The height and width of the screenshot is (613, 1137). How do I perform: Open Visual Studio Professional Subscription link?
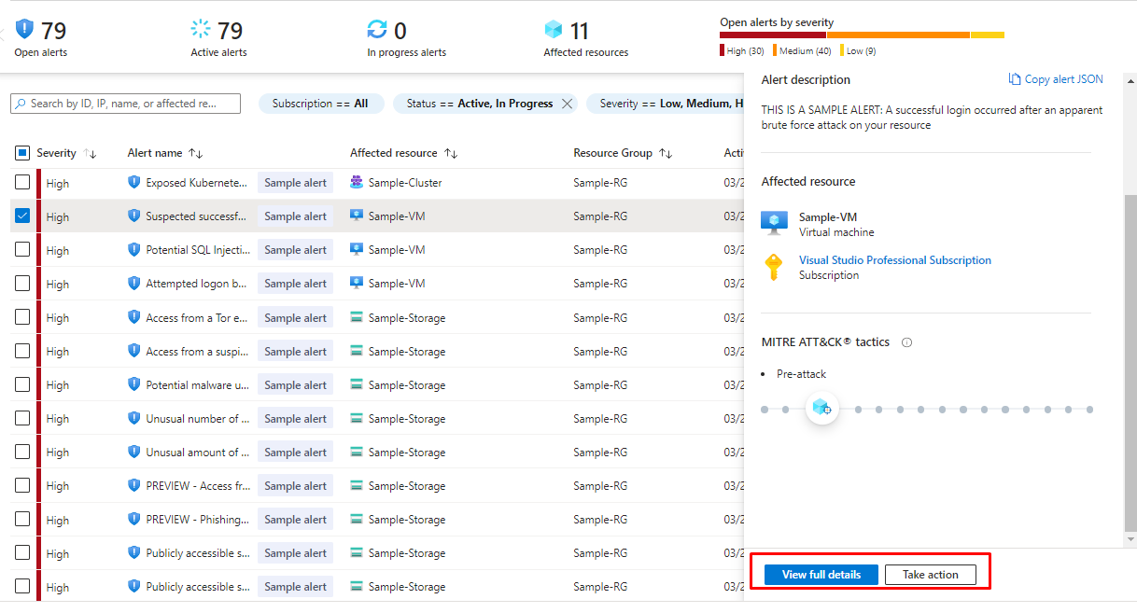pos(894,260)
